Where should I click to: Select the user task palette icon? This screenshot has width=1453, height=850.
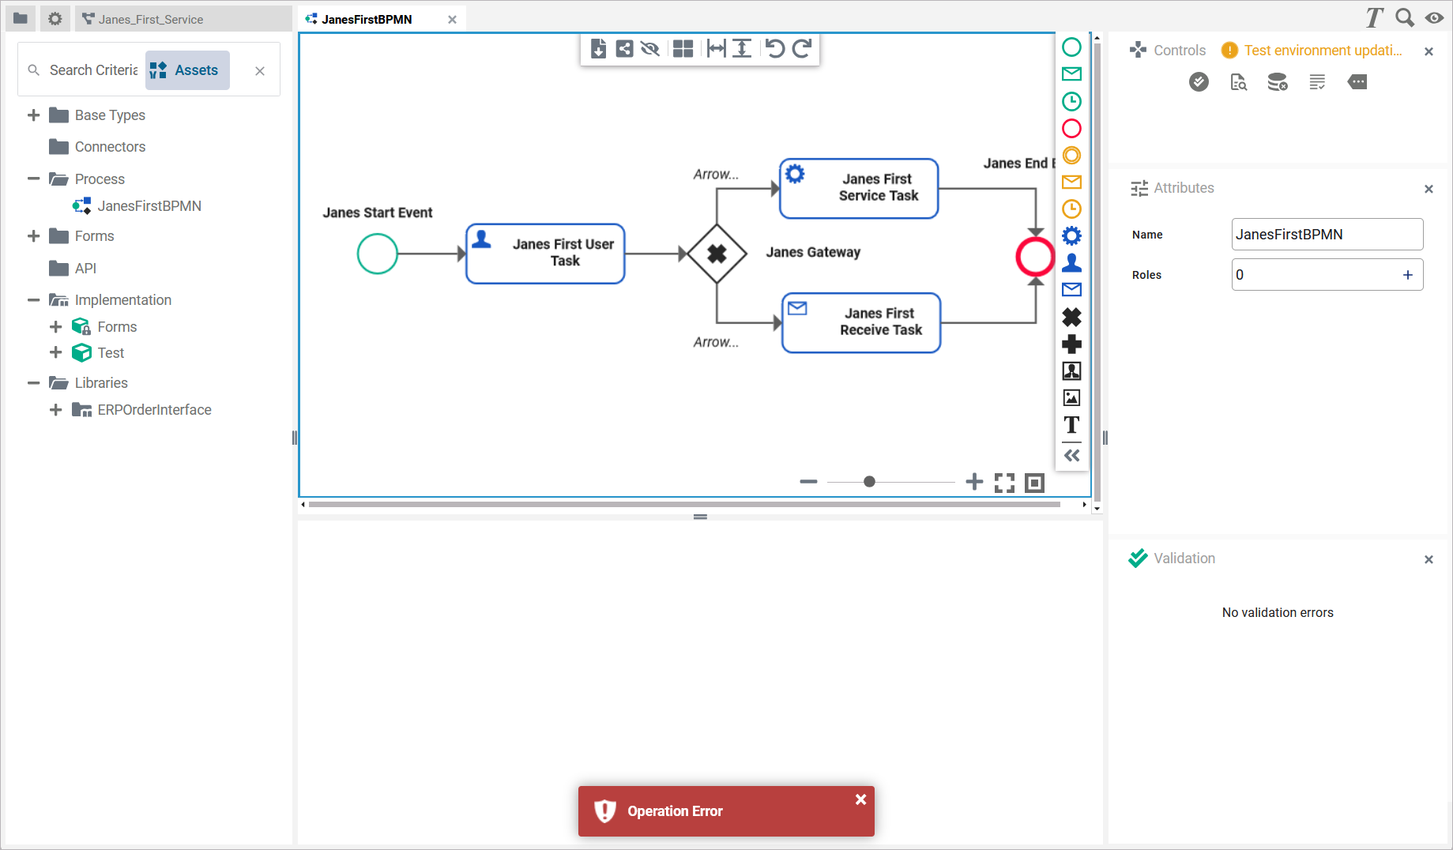pyautogui.click(x=1071, y=262)
